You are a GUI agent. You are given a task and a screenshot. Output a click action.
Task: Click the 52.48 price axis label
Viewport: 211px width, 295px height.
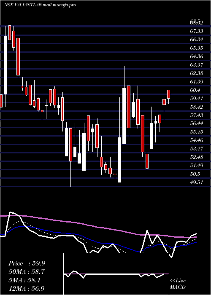(x=197, y=157)
